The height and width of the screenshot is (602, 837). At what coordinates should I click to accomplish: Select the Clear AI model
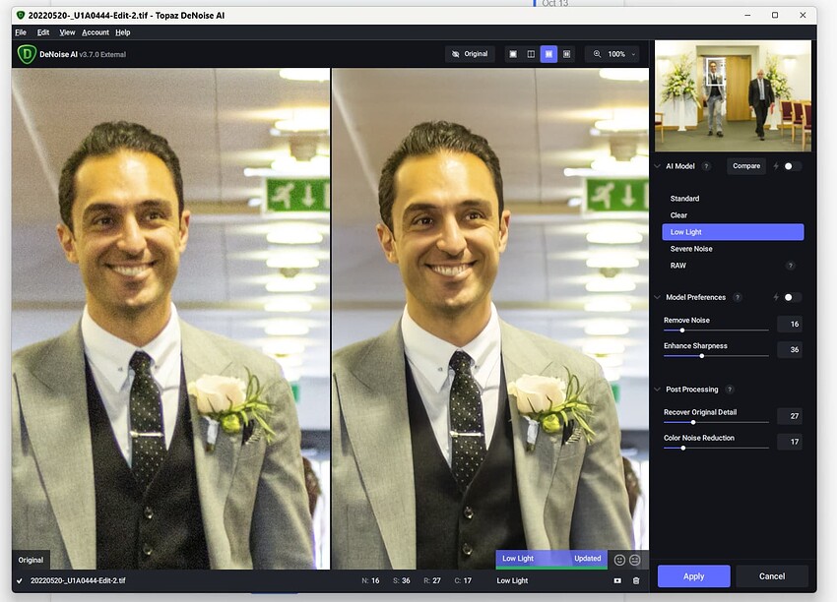pyautogui.click(x=733, y=215)
